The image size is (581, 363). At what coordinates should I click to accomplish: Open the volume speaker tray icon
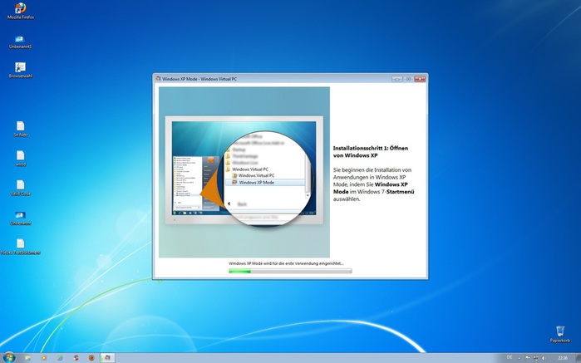click(544, 358)
